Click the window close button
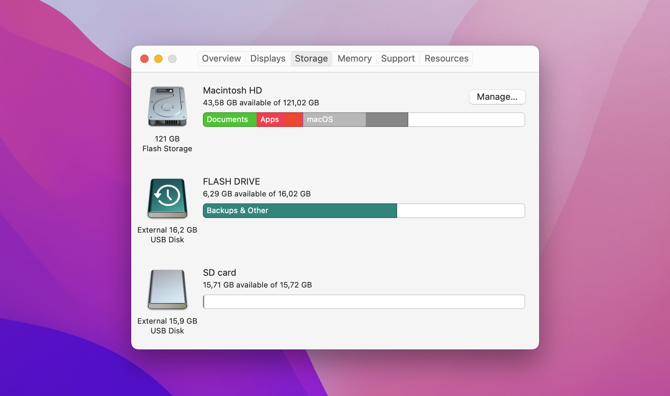The image size is (670, 396). tap(145, 58)
